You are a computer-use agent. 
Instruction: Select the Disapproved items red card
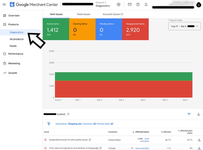tap(135, 29)
